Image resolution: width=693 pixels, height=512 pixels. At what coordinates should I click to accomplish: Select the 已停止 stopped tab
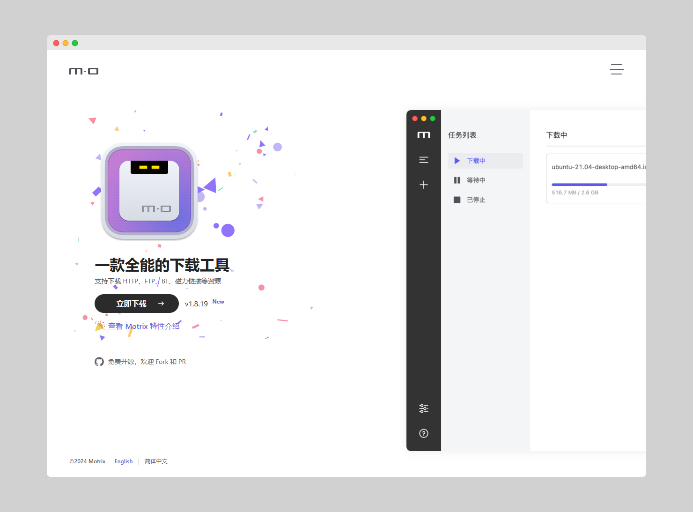click(x=476, y=200)
